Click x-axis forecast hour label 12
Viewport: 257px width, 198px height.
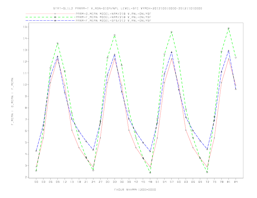pyautogui.click(x=65, y=182)
